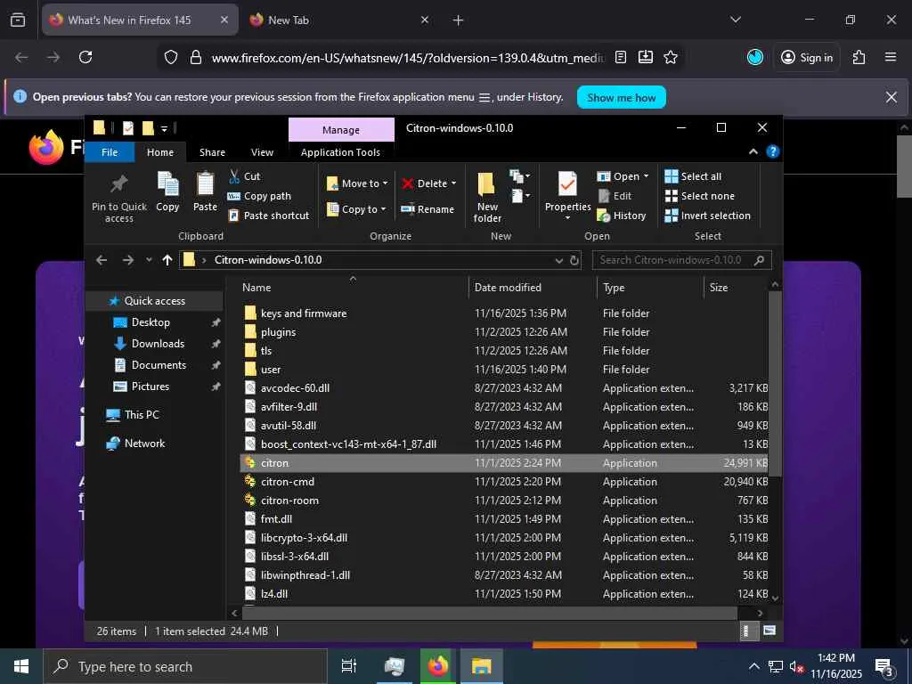Click Copy path in the ribbon
The image size is (912, 684).
click(259, 196)
